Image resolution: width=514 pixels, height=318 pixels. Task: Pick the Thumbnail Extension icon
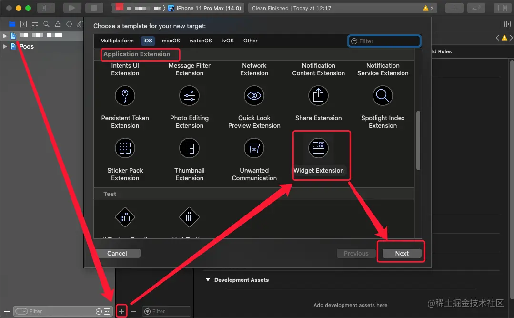click(189, 148)
